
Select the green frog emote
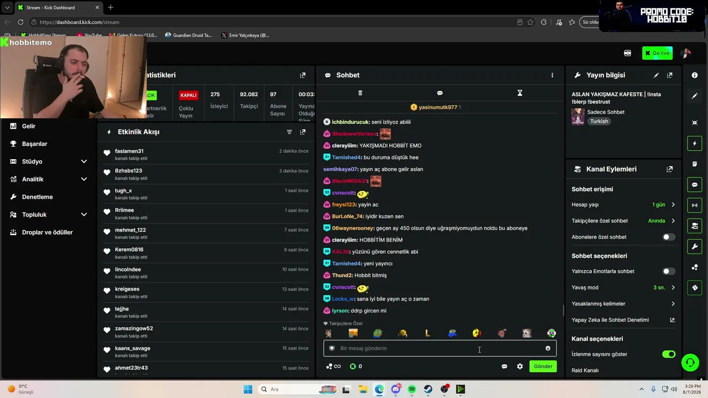(378, 333)
